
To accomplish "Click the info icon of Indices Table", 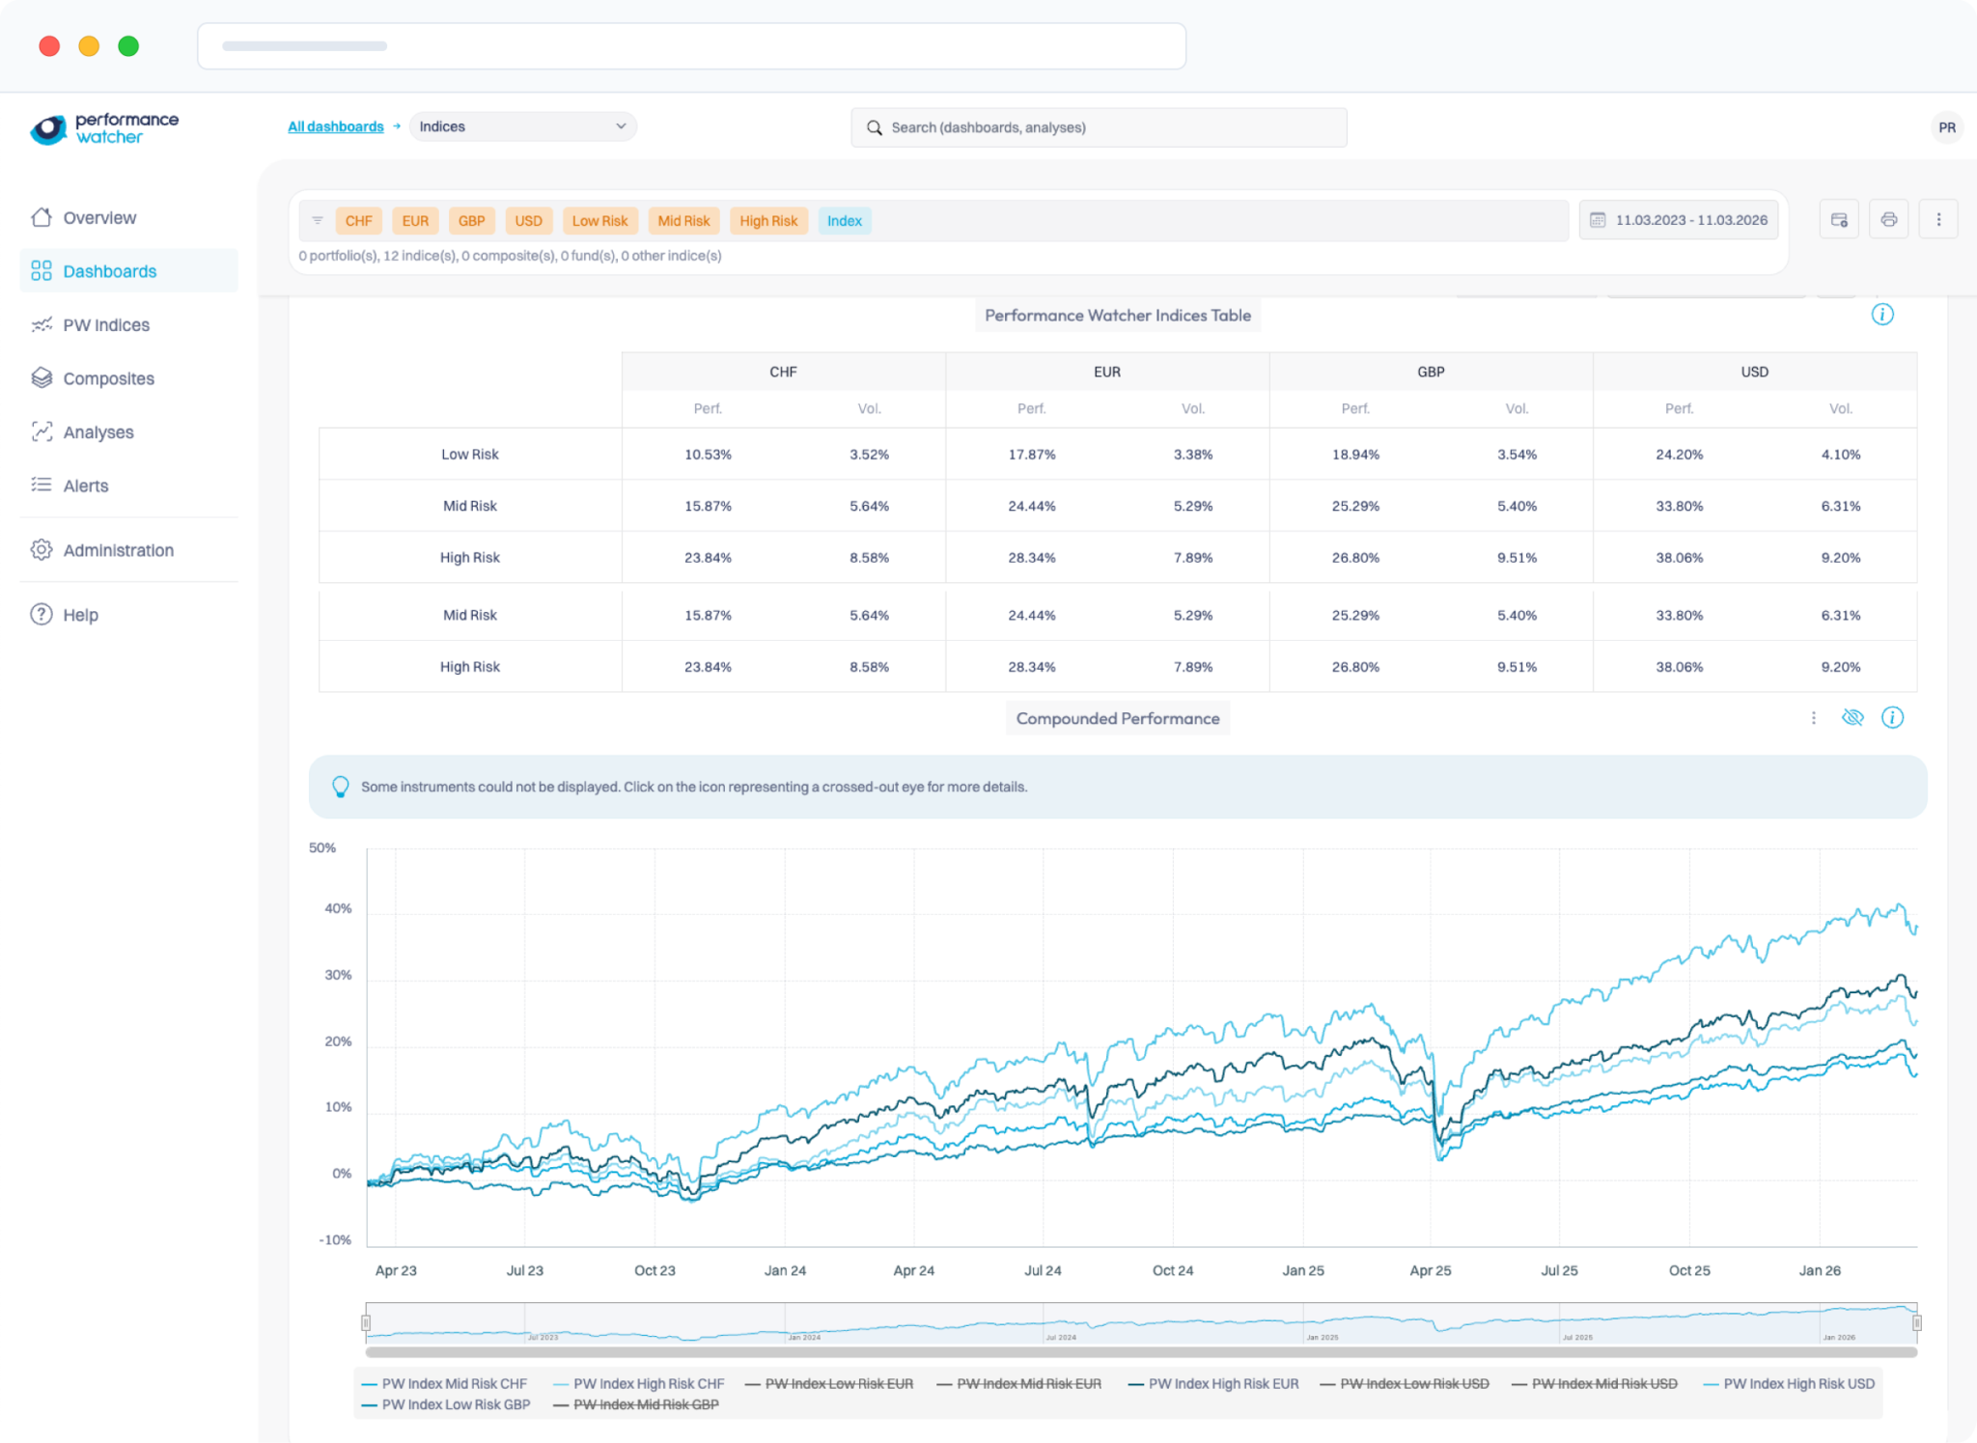I will [1881, 315].
